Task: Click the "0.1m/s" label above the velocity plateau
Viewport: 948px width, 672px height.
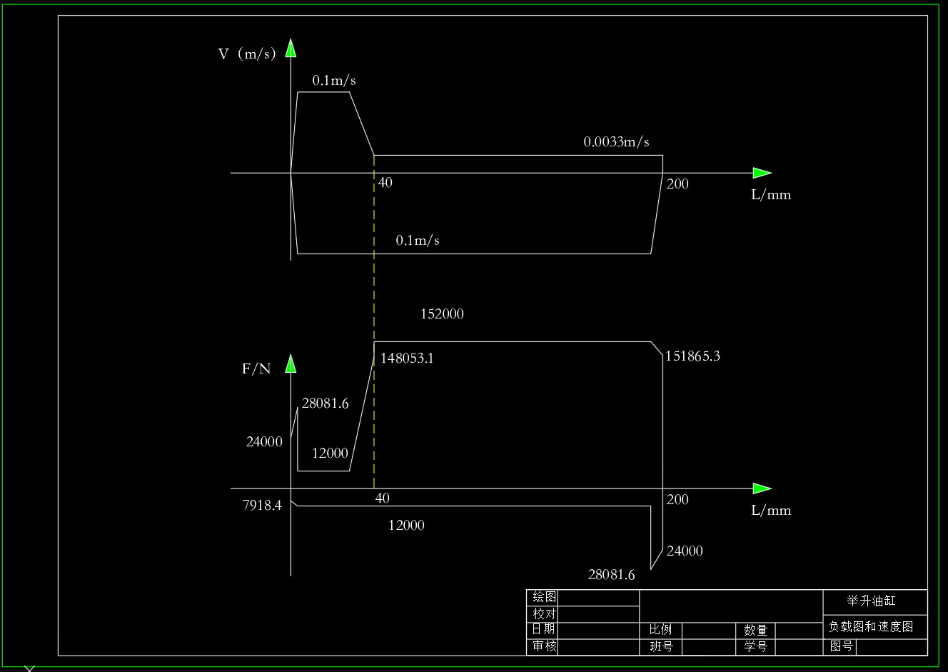Action: click(x=334, y=81)
